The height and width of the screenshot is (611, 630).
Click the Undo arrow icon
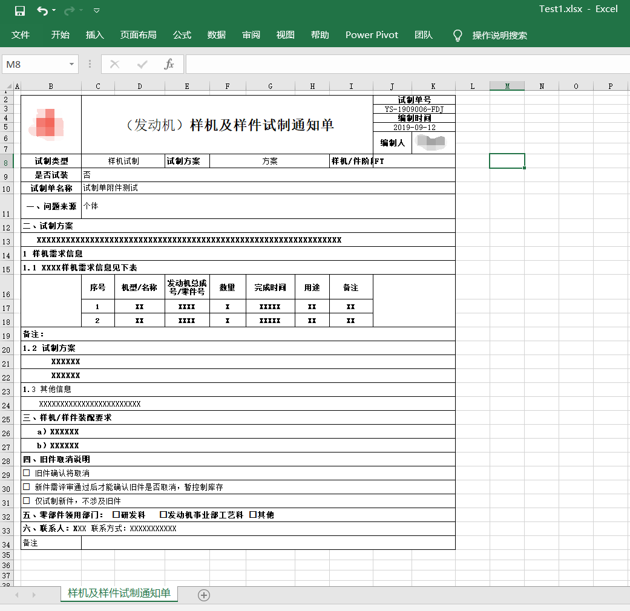(42, 10)
